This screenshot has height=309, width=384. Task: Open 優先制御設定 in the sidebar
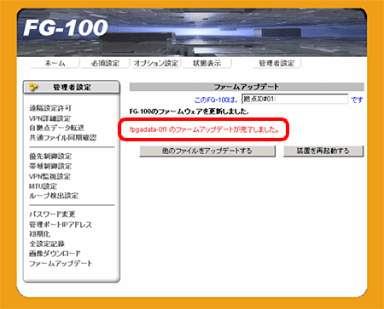(50, 157)
